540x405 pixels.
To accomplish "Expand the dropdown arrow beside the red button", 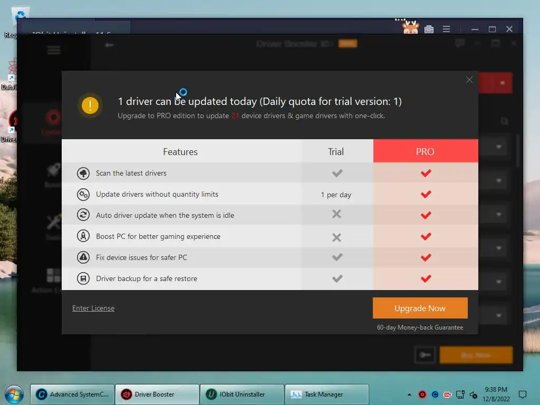I will [503, 83].
